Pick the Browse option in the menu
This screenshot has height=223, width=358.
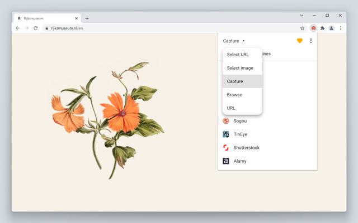234,95
